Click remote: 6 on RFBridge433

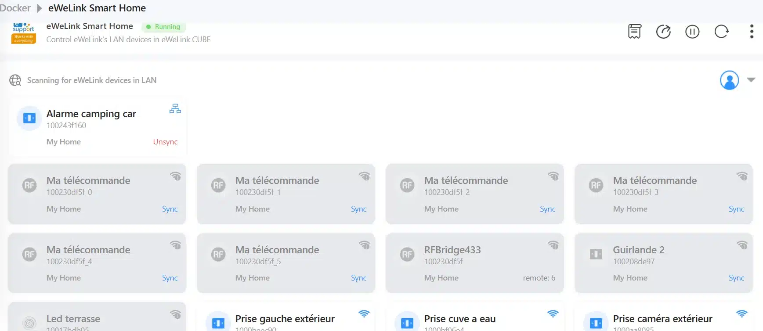click(x=539, y=278)
